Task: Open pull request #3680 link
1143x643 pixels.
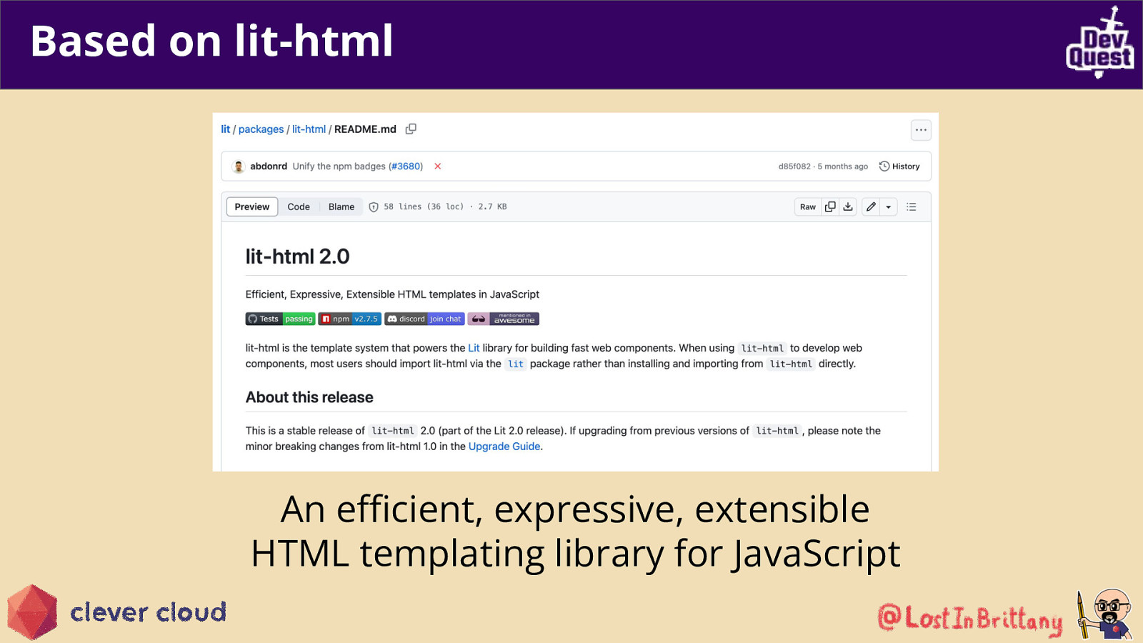Action: [406, 166]
